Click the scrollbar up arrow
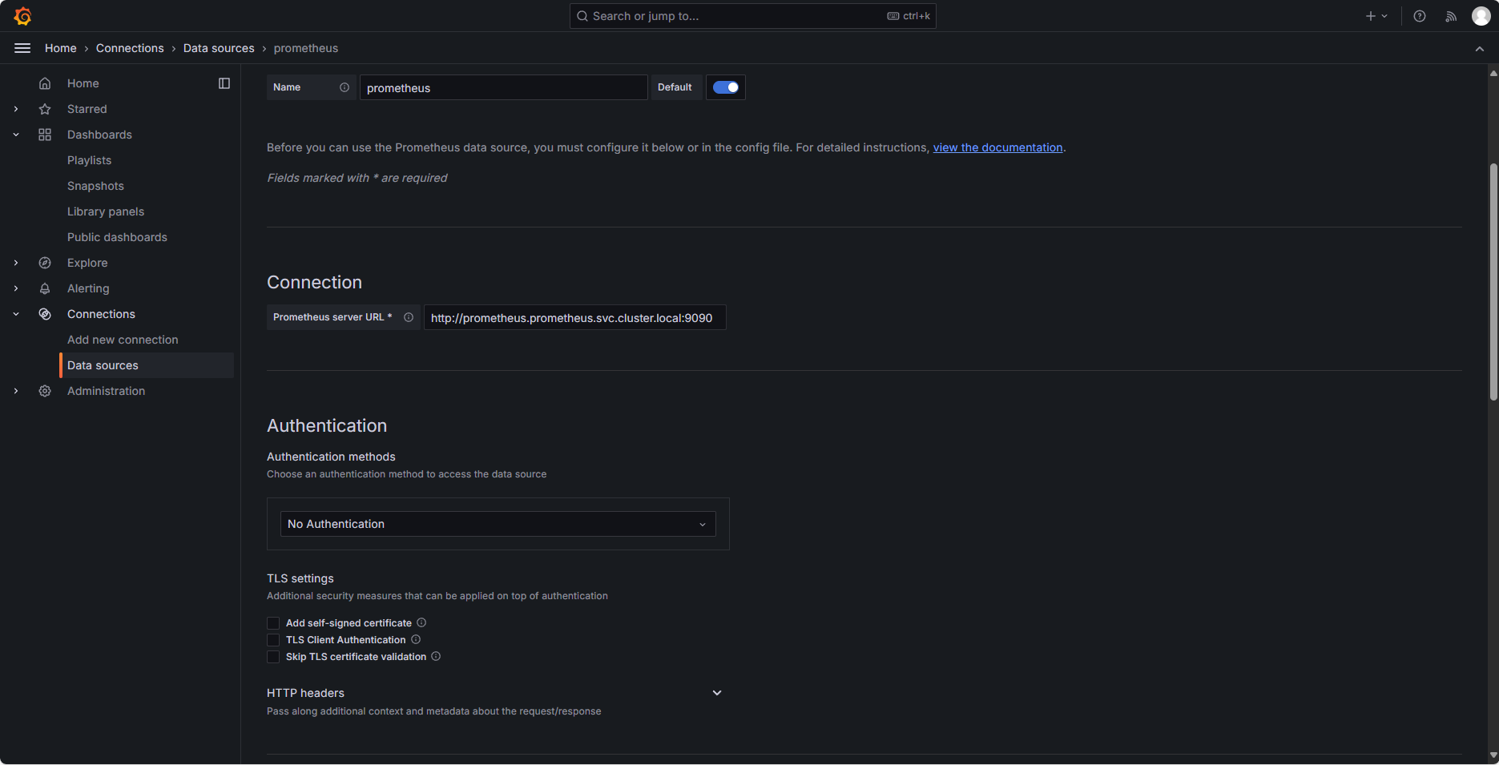 coord(1493,73)
